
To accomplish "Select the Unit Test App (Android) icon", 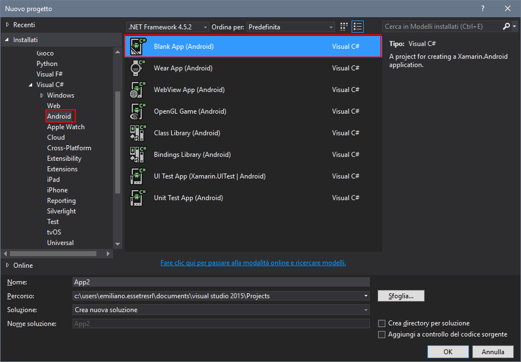I will tap(138, 198).
